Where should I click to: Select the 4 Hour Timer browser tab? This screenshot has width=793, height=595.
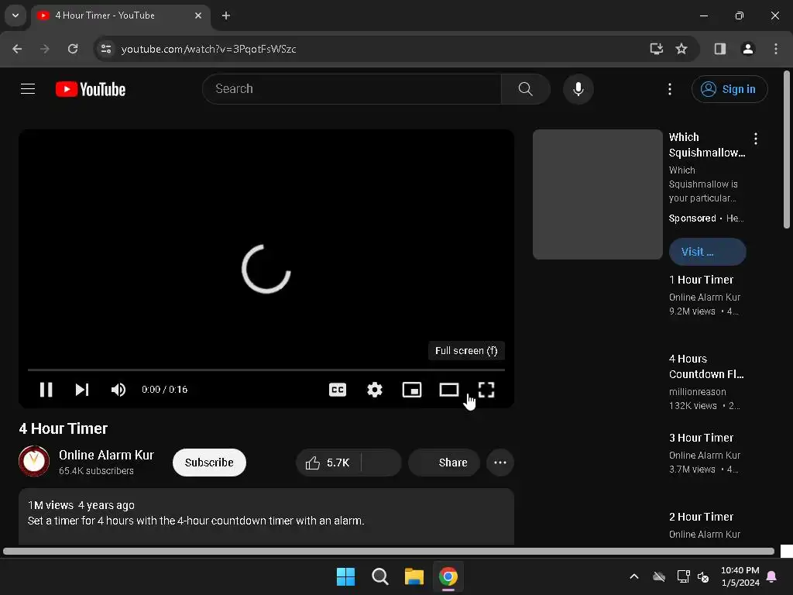(x=120, y=15)
